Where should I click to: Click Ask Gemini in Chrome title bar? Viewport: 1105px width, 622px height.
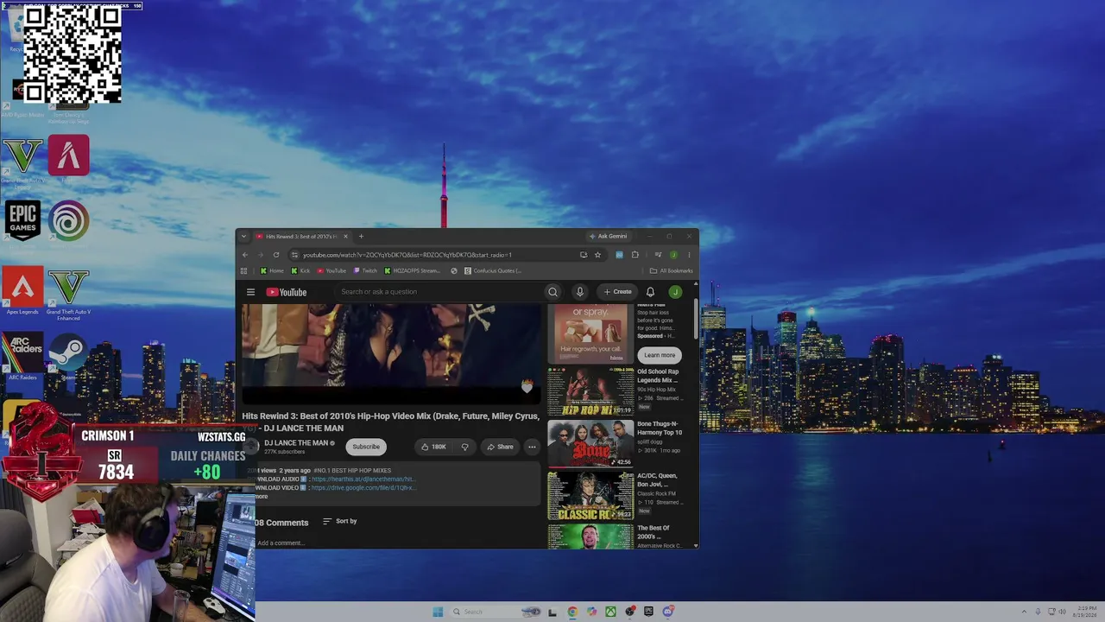[x=608, y=237]
